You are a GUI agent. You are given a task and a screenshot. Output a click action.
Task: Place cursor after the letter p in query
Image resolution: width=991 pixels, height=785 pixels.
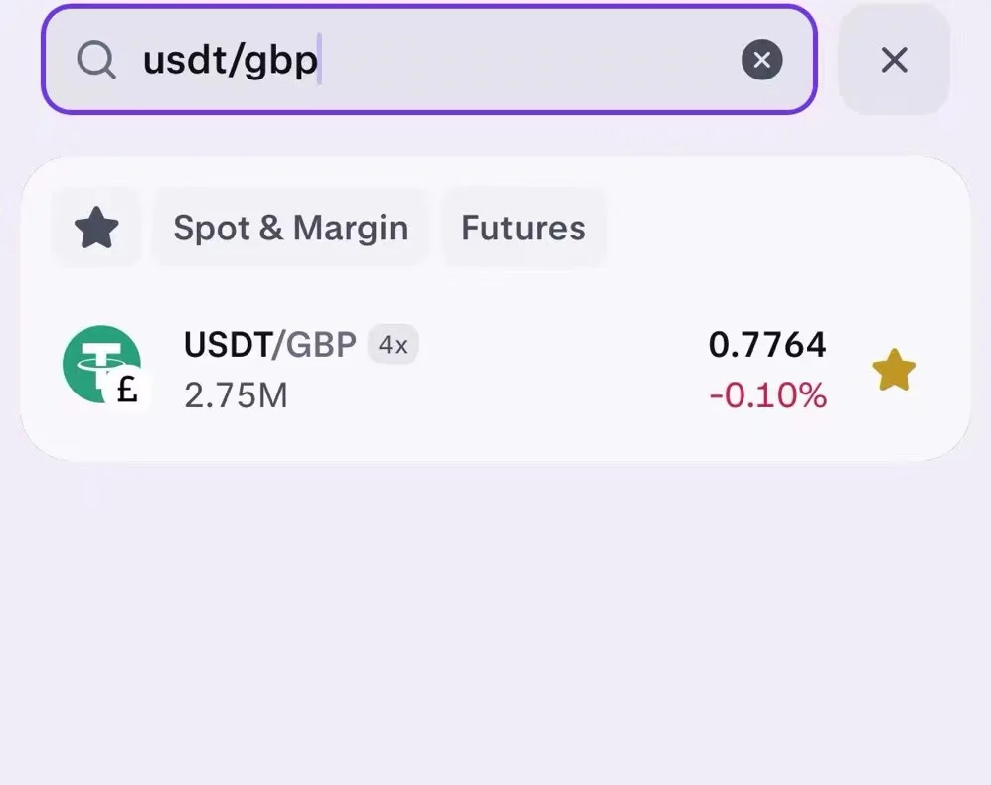[x=319, y=60]
